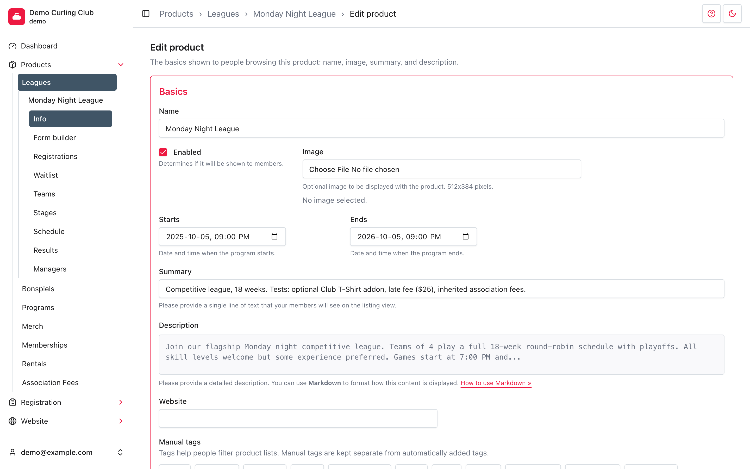
Task: Open the Info page
Action: (70, 119)
